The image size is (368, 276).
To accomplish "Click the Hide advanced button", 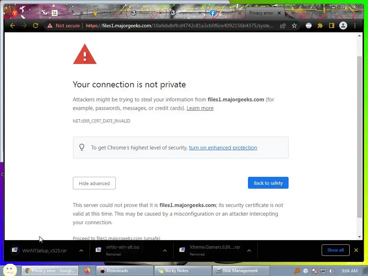I will (x=94, y=183).
